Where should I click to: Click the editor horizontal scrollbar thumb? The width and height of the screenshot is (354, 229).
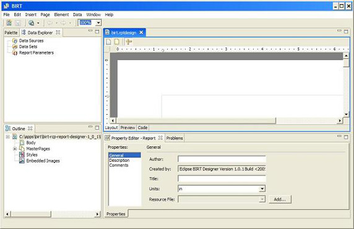pyautogui.click(x=196, y=121)
